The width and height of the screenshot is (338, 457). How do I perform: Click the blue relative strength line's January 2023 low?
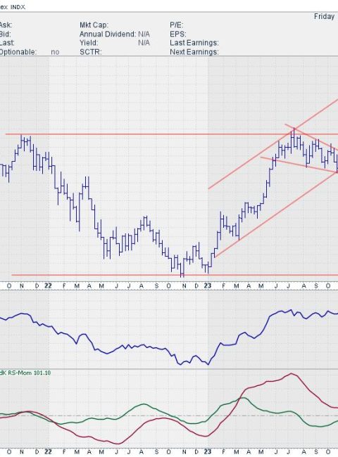208,364
